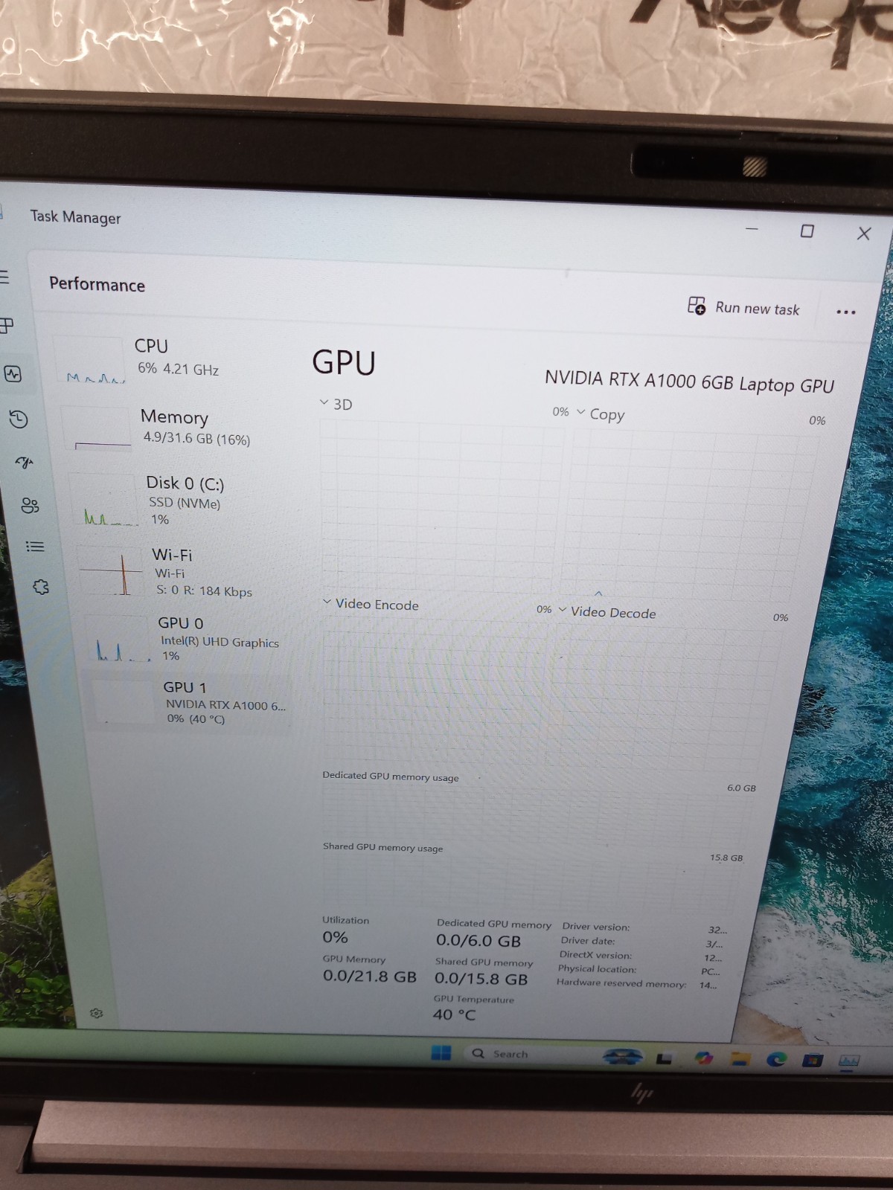Click the GPU Temperature '40 °C' value
Image resolution: width=893 pixels, height=1190 pixels.
click(x=454, y=1014)
